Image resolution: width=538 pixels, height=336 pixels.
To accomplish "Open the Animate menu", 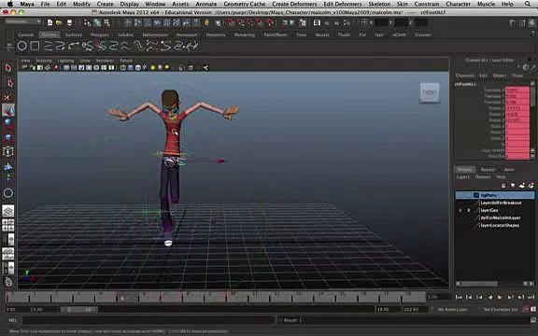I will tap(205, 4).
